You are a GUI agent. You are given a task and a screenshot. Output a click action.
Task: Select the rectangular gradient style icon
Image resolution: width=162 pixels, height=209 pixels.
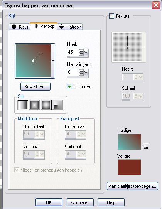(x=34, y=105)
